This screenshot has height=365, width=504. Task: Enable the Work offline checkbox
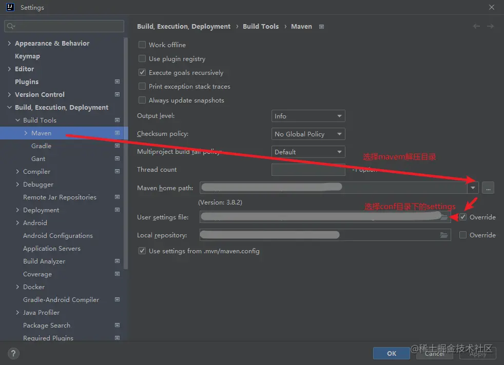(x=142, y=45)
